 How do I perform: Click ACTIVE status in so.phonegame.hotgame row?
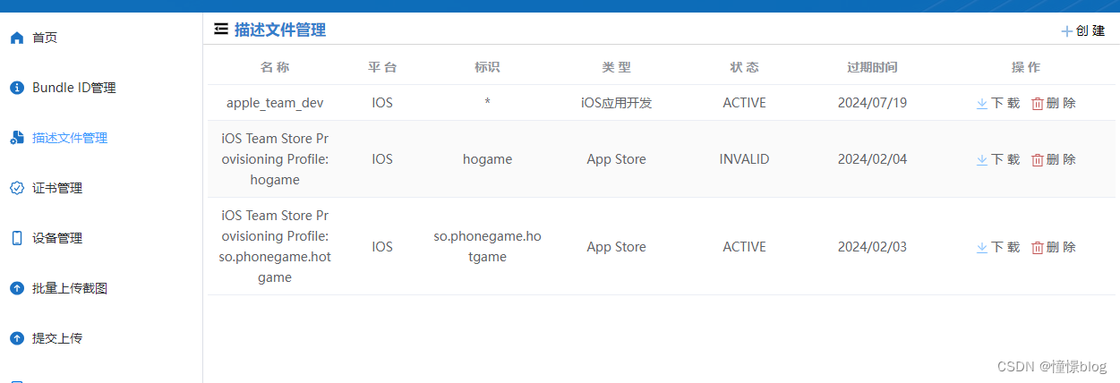pyautogui.click(x=745, y=247)
